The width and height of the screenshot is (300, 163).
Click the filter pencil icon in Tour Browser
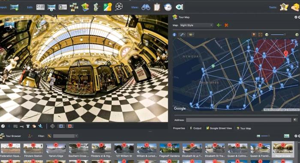[x=49, y=136]
